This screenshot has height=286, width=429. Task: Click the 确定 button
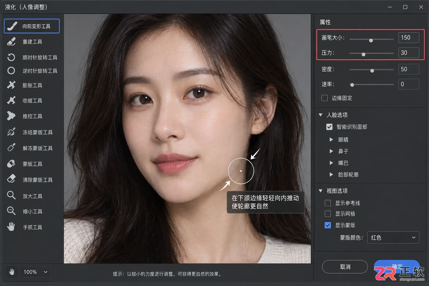pos(397,267)
